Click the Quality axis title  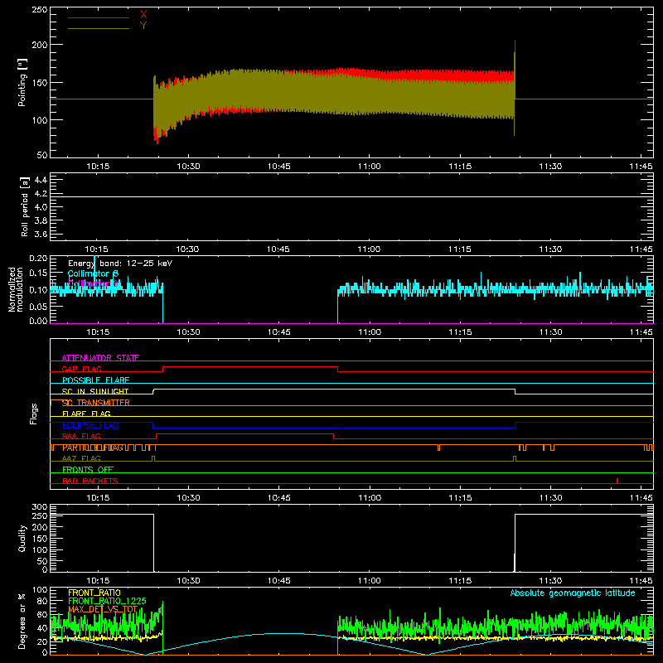click(22, 538)
